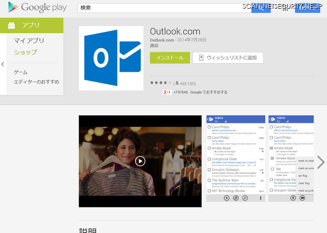This screenshot has width=327, height=233.
Task: Play the Outlook promotional video
Action: click(140, 161)
